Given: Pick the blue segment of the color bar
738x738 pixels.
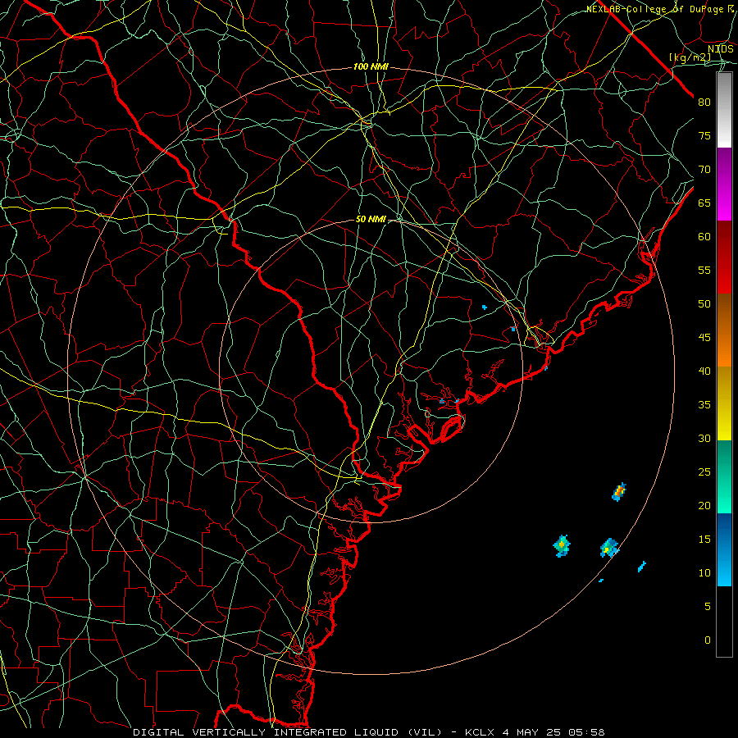Looking at the screenshot, I should [x=724, y=549].
